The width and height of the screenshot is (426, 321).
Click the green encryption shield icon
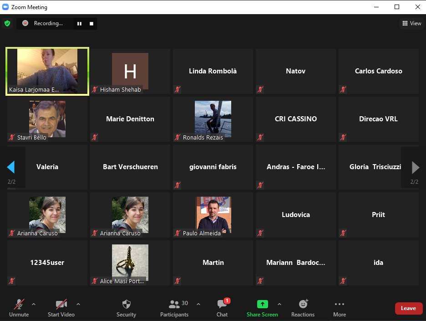click(7, 23)
